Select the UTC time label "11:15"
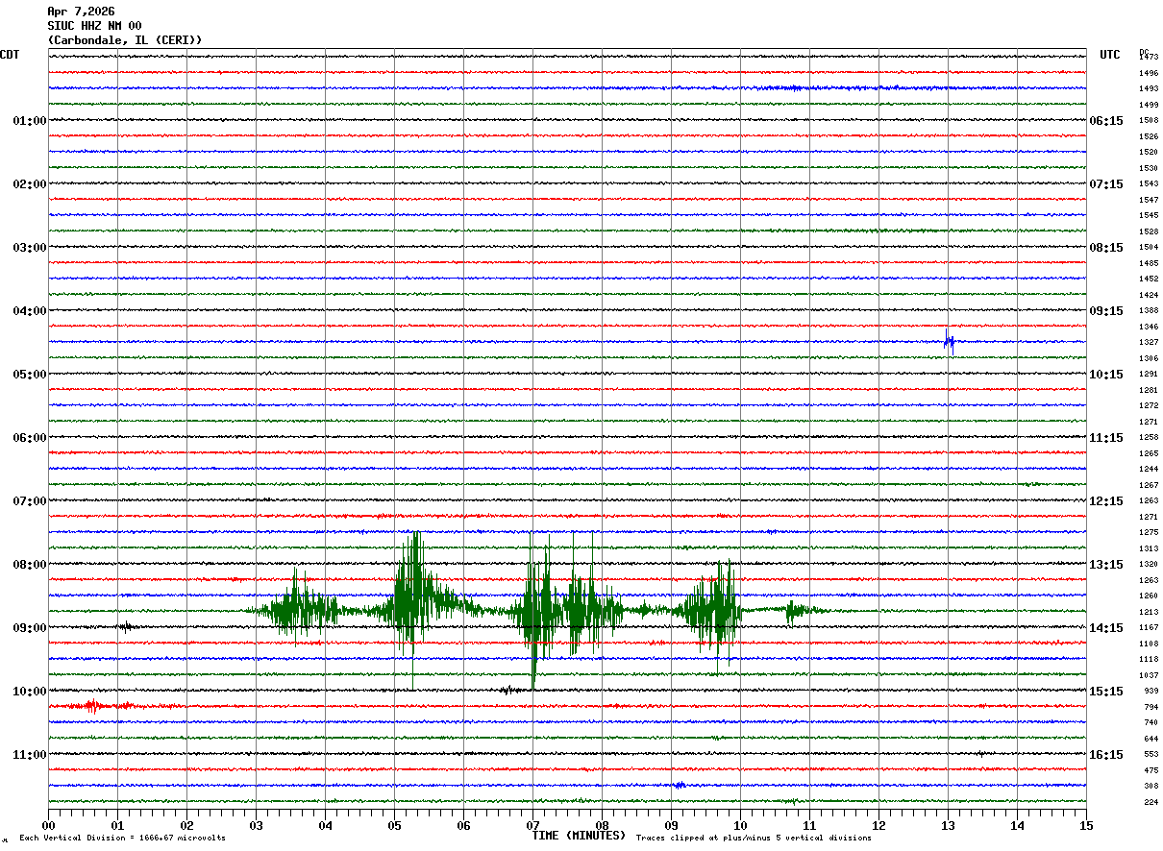 pyautogui.click(x=1106, y=438)
